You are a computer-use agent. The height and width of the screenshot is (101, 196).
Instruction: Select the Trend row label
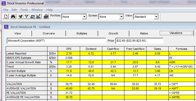(27, 67)
